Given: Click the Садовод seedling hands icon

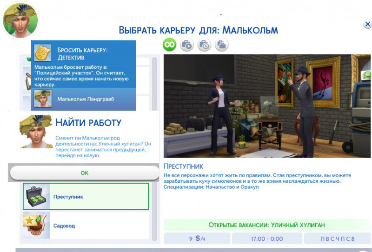Looking at the screenshot, I should [x=36, y=225].
